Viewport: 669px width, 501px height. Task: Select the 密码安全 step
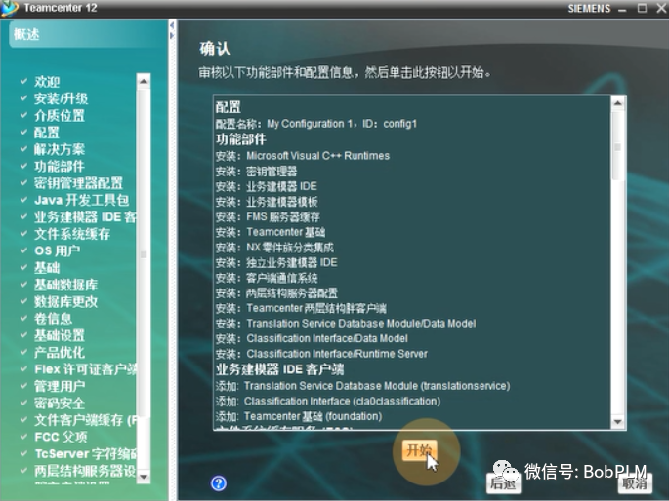coord(60,404)
